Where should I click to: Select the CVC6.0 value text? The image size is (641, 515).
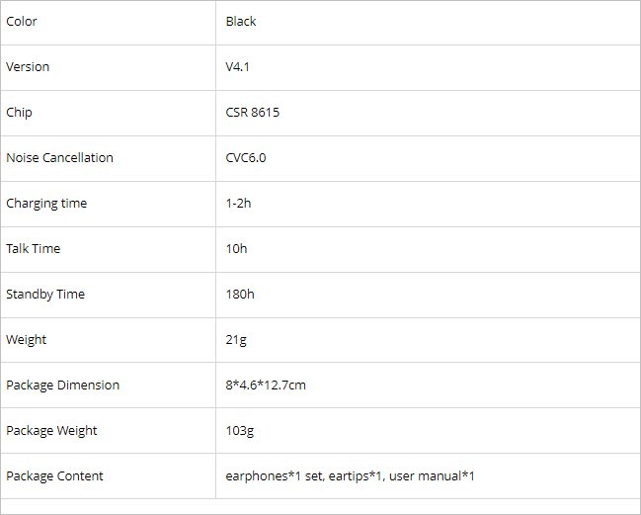coord(246,158)
